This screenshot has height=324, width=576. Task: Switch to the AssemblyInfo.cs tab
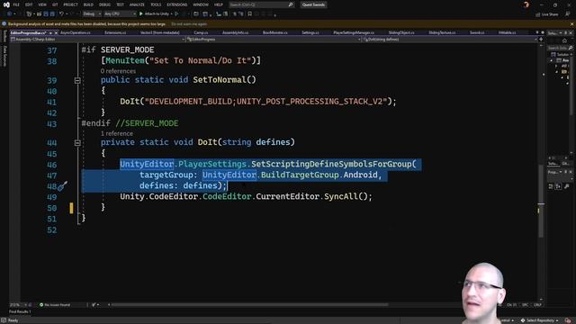tap(235, 33)
